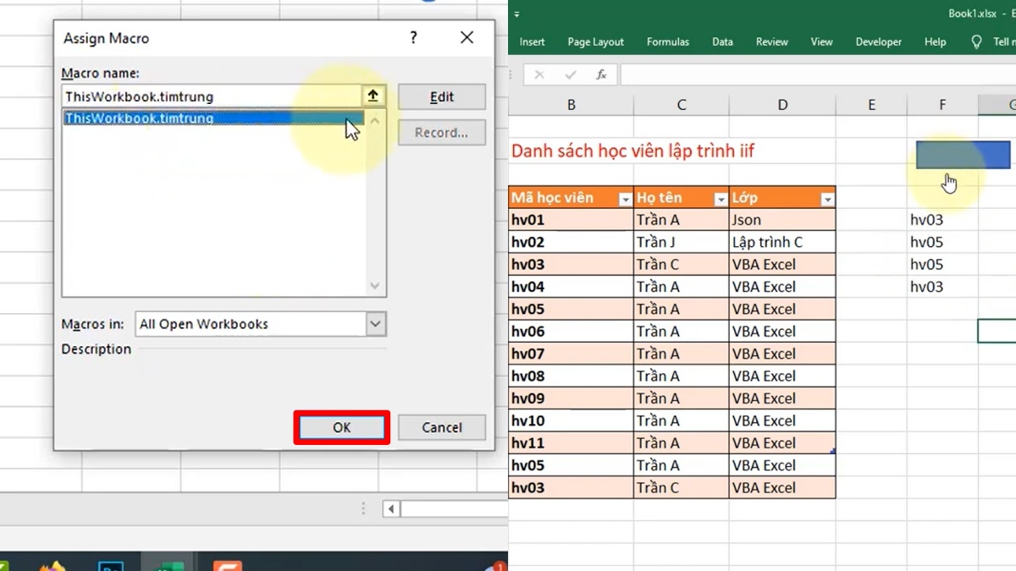Click the formula bar Enter checkmark icon
The image size is (1016, 571).
(x=571, y=75)
